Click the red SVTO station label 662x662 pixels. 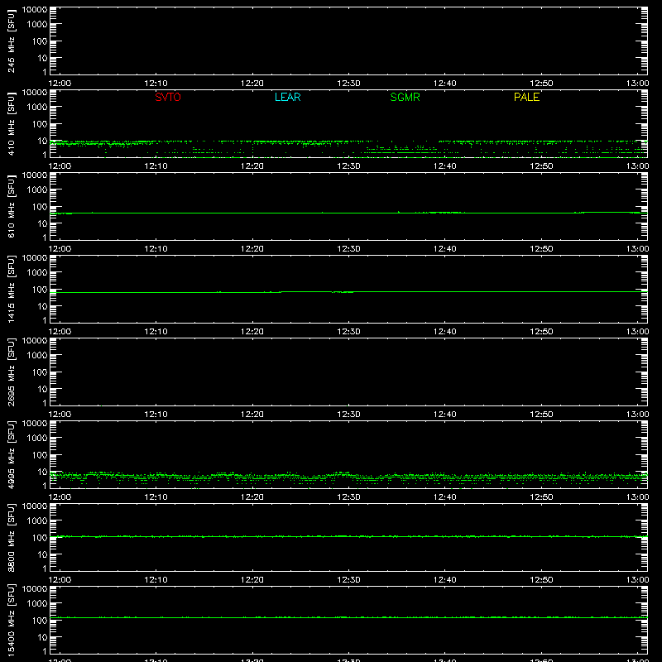pyautogui.click(x=168, y=97)
